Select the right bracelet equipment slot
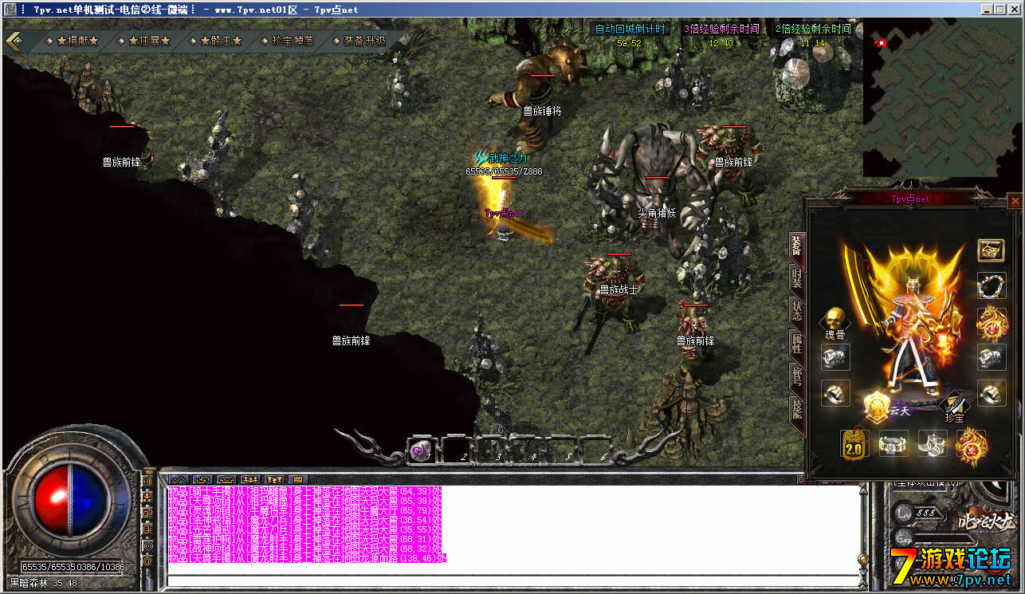Image resolution: width=1025 pixels, height=594 pixels. tap(992, 357)
